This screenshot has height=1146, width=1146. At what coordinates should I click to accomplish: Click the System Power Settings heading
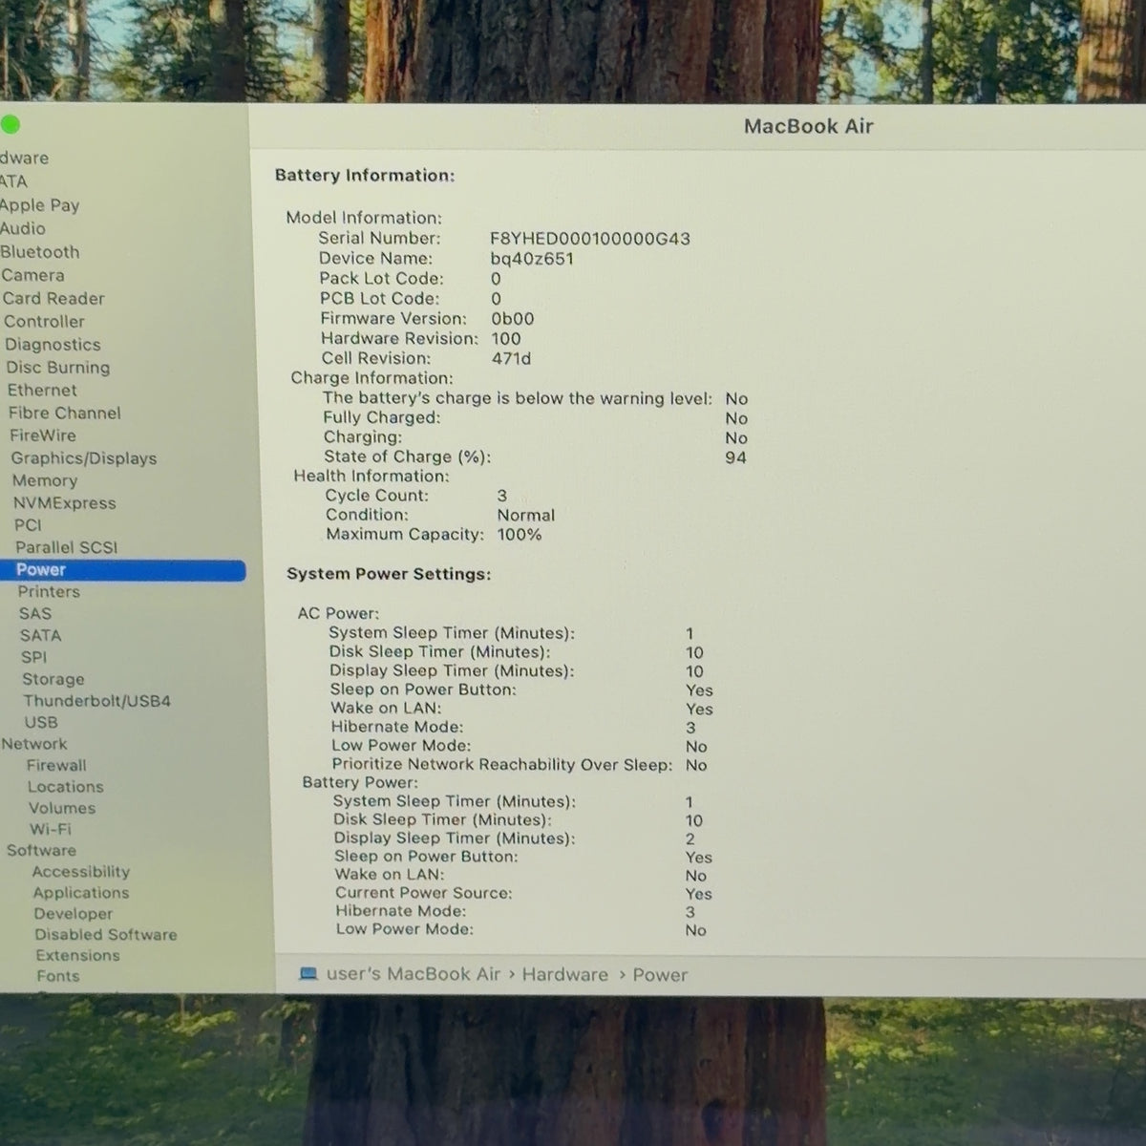tap(389, 574)
